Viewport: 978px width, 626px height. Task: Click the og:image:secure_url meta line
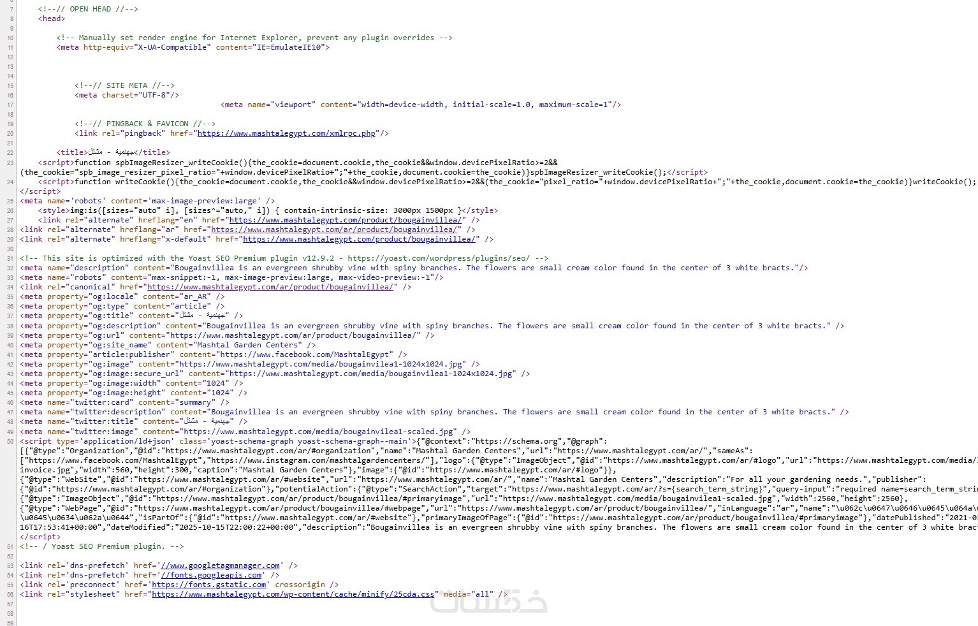275,374
